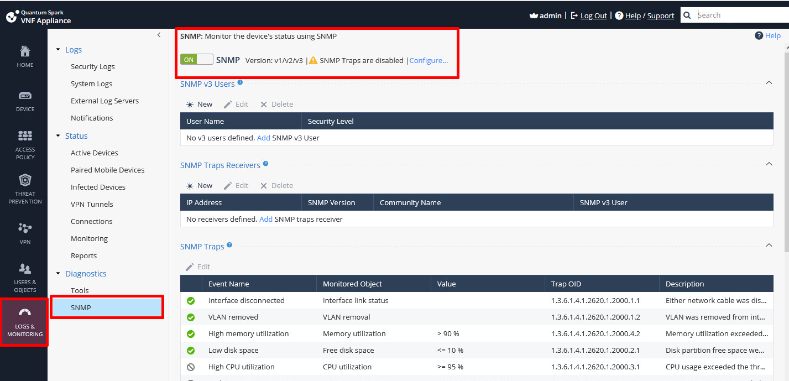The image size is (789, 381).
Task: Collapse the navigation side panel
Action: tap(159, 35)
